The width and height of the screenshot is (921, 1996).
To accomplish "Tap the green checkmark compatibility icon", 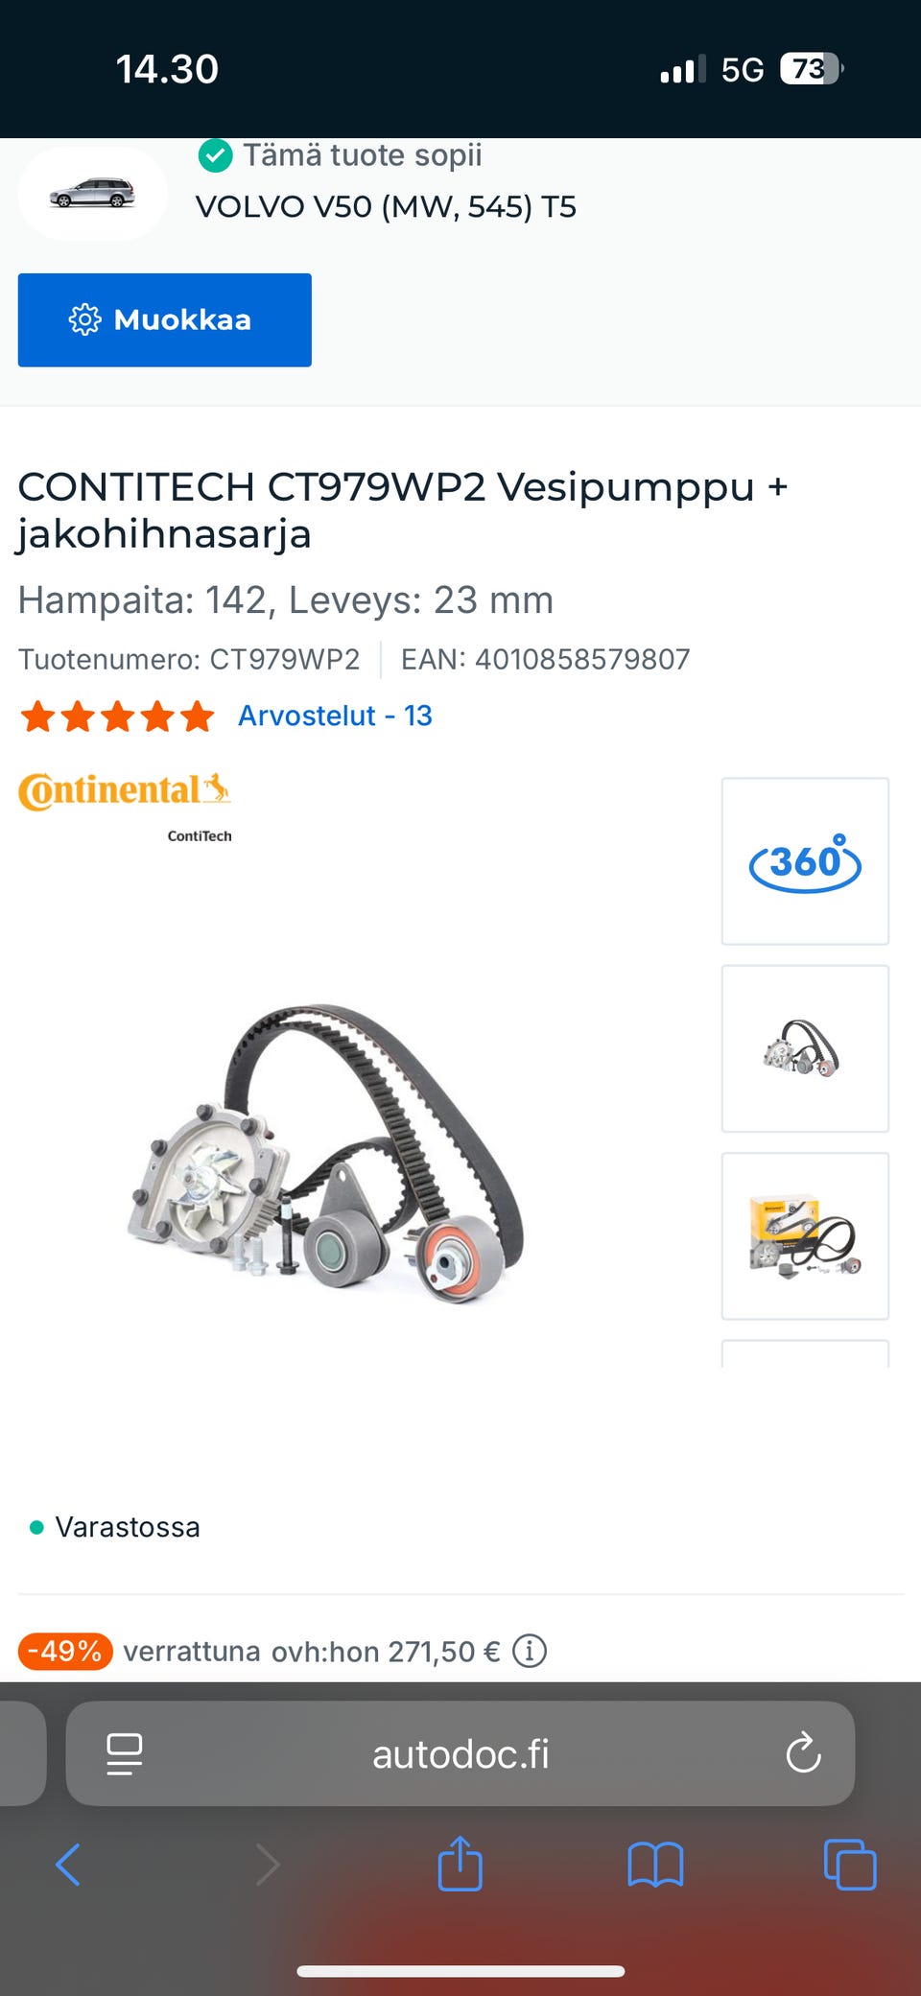I will (215, 154).
